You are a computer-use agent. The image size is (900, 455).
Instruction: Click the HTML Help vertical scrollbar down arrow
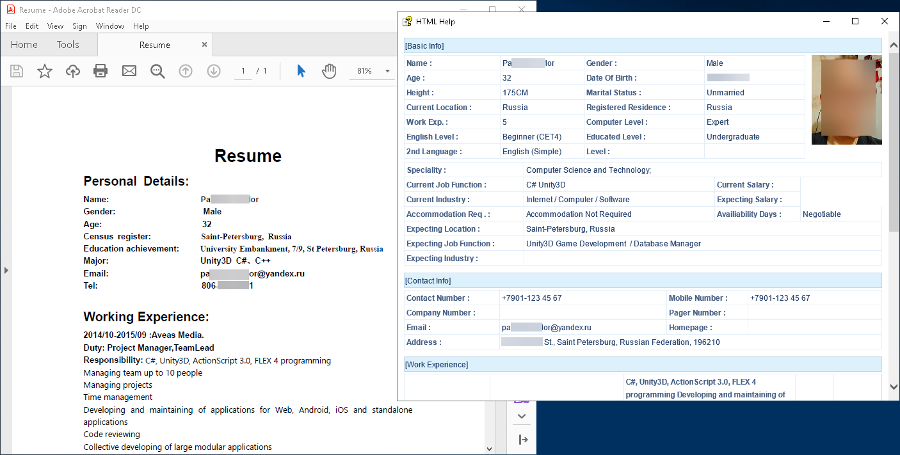(x=894, y=387)
